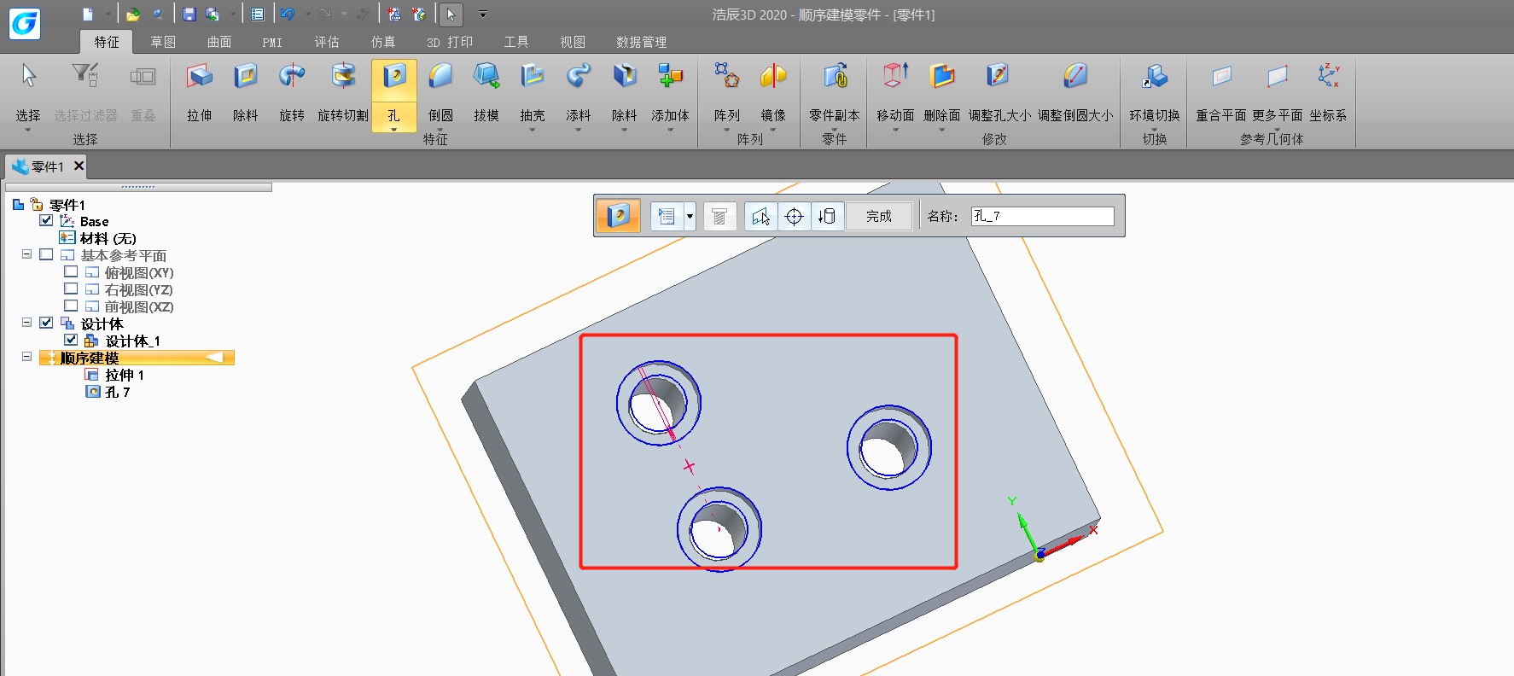Click the 选择 select arrow tool

click(x=28, y=93)
